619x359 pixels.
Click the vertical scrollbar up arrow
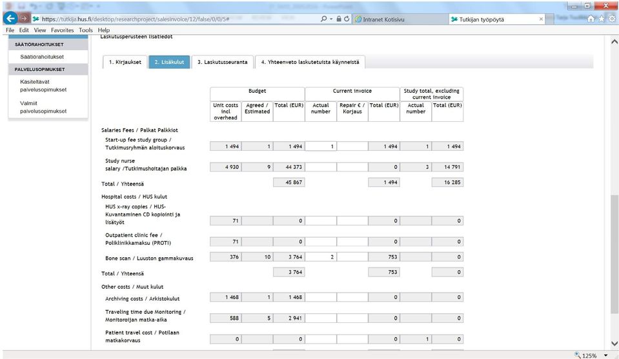tap(614, 41)
